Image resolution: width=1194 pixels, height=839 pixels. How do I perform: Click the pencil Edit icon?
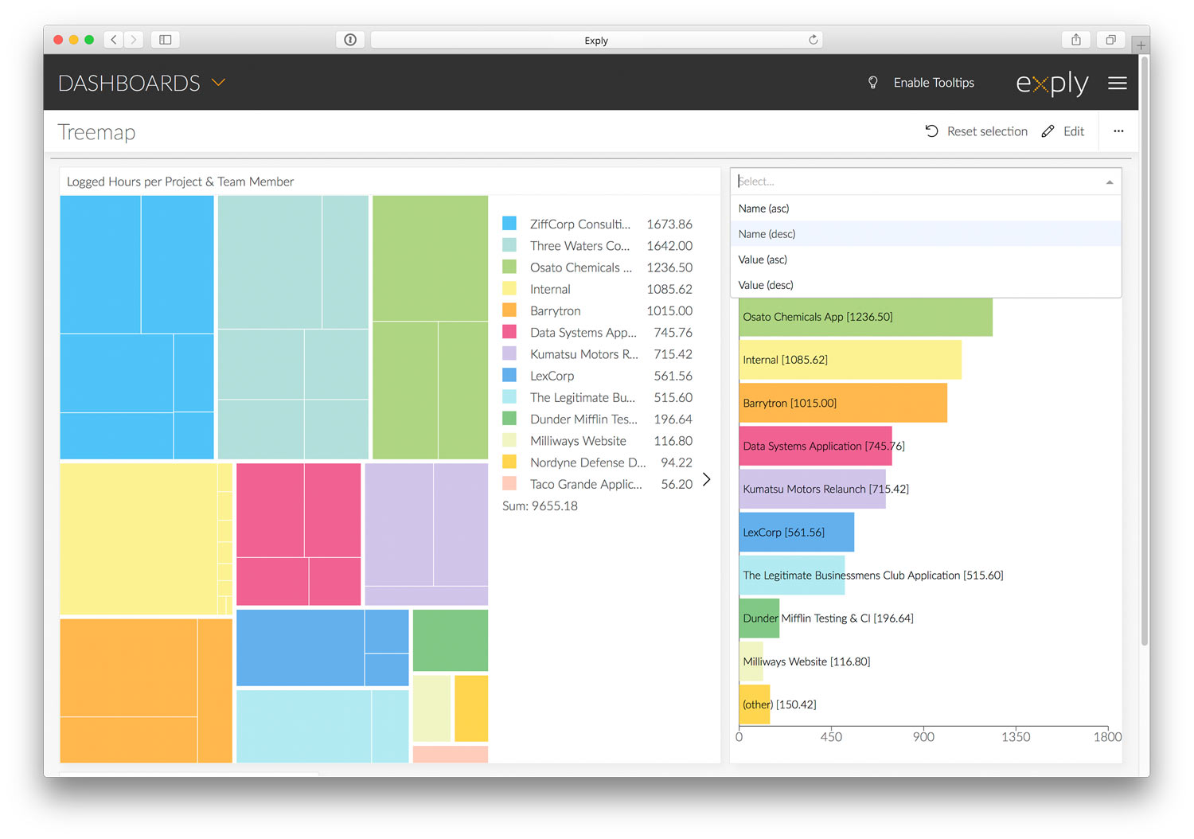(x=1048, y=131)
